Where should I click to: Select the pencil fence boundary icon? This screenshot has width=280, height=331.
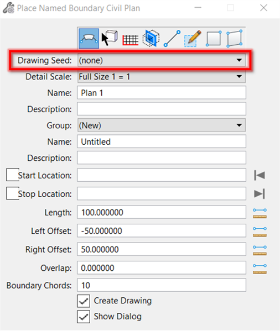click(193, 39)
